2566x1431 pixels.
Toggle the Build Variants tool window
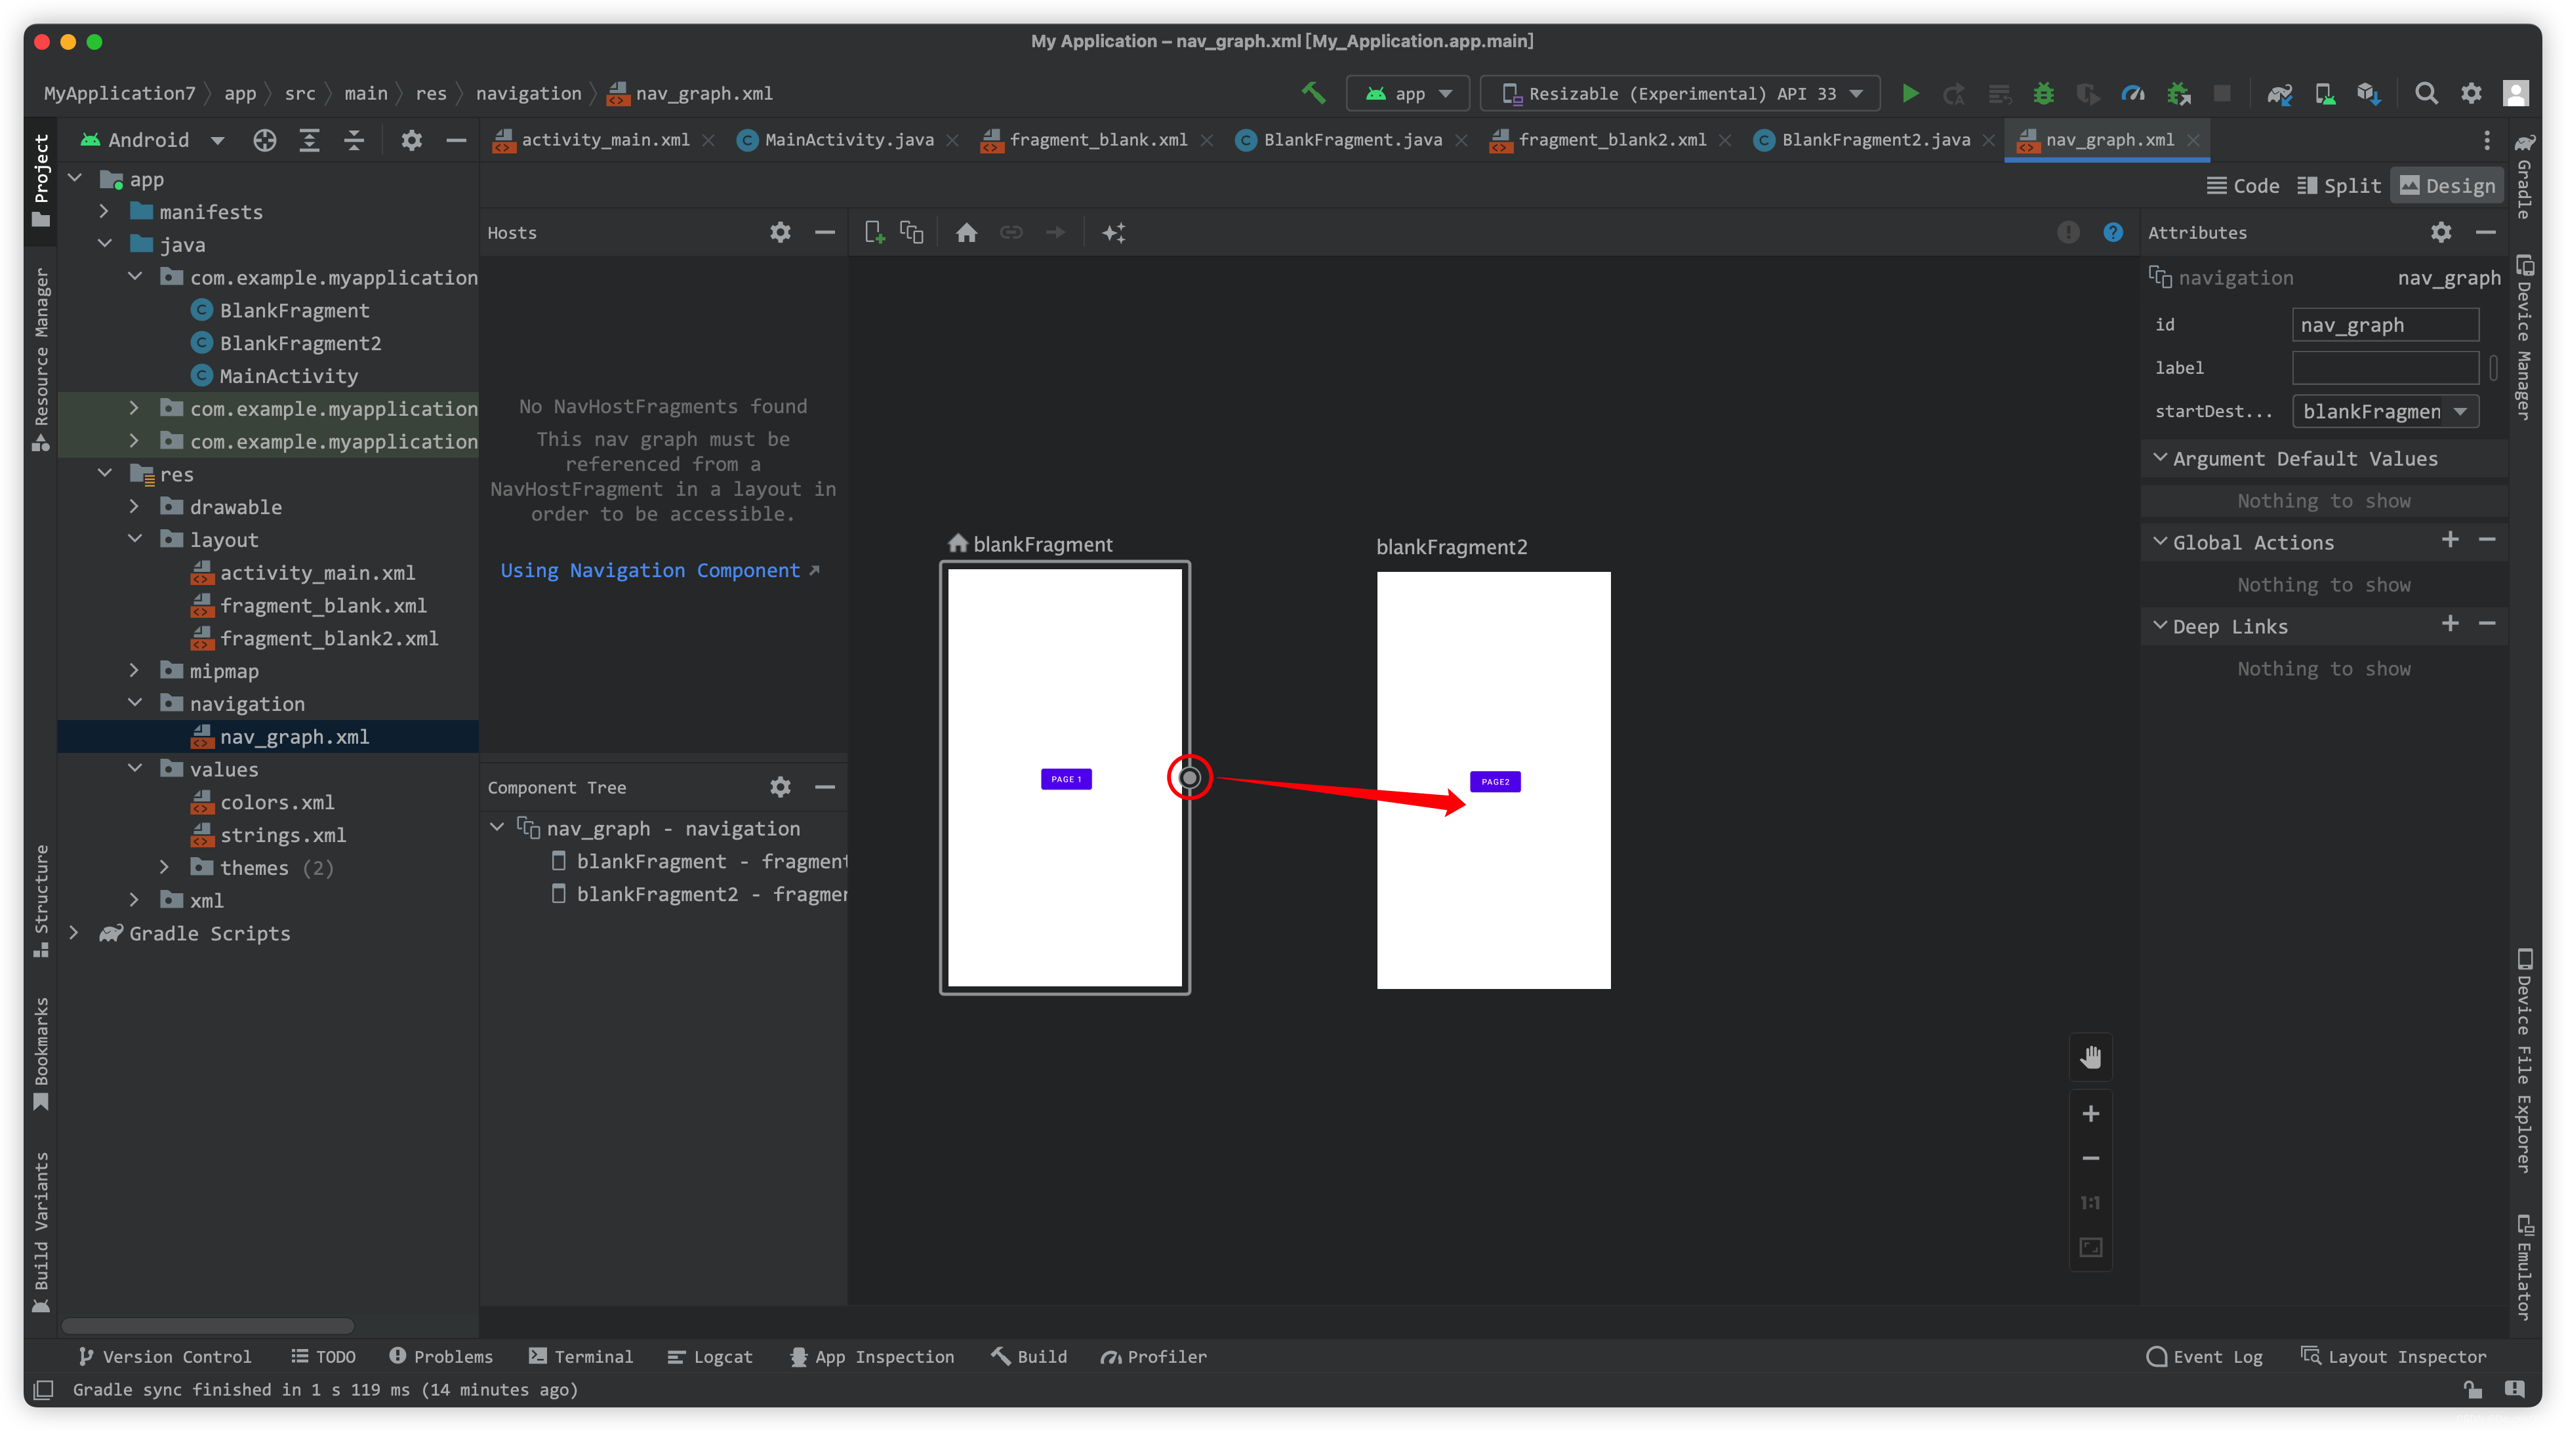(41, 1233)
